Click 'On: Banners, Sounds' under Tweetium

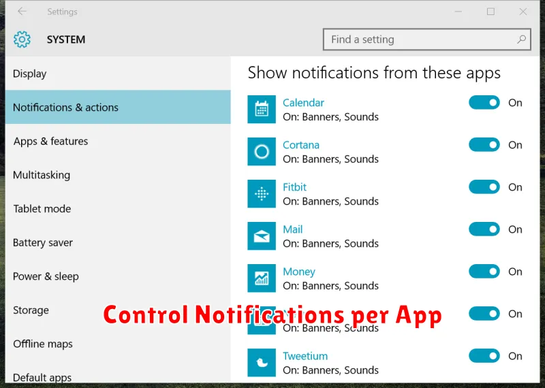pos(330,370)
